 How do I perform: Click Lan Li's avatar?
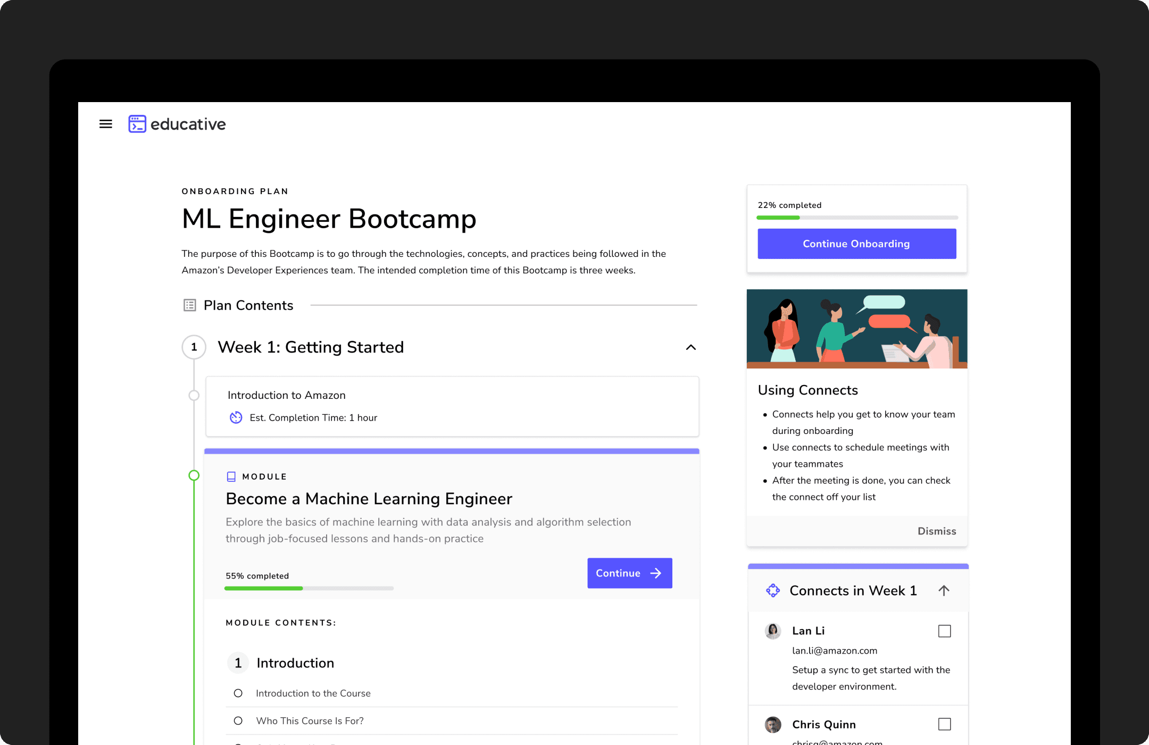pos(773,631)
